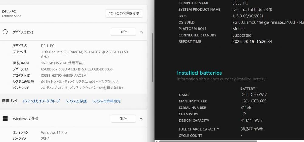The height and width of the screenshot is (142, 304).
Task: Copy Windows specifications with コピー button
Action: 123,118
